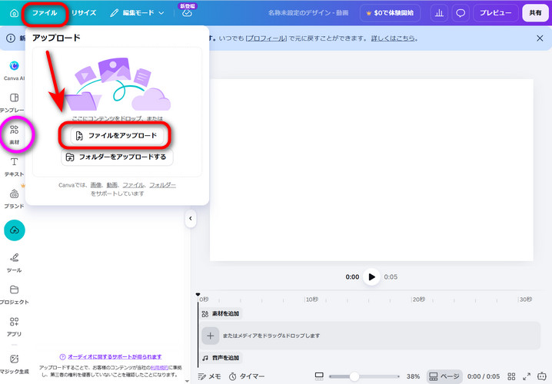Image resolution: width=552 pixels, height=384 pixels.
Task: Open タイマー at the bottom
Action: pyautogui.click(x=247, y=376)
